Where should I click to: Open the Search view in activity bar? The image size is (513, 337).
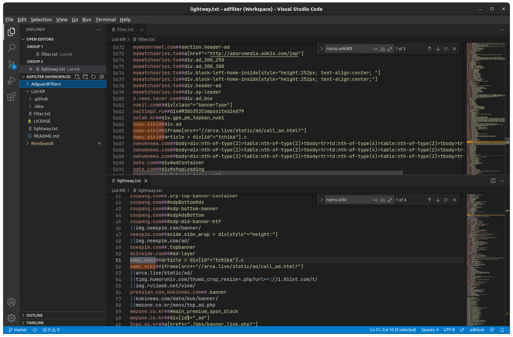[11, 48]
